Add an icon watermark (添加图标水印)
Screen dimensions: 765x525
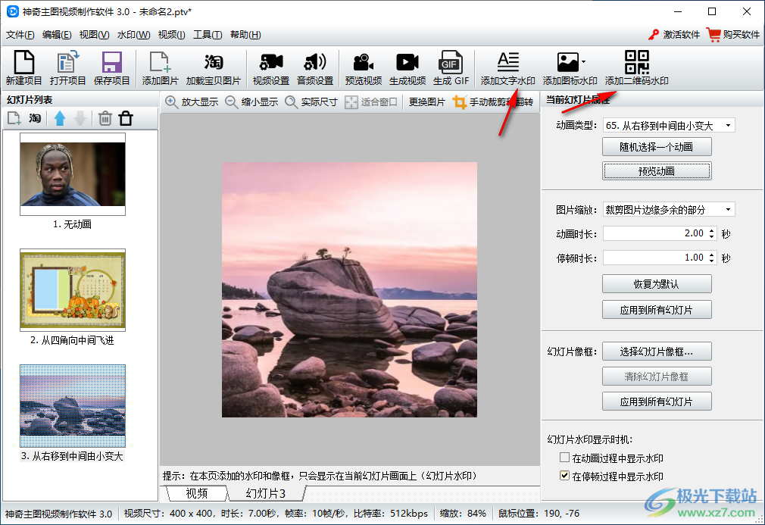(x=570, y=68)
